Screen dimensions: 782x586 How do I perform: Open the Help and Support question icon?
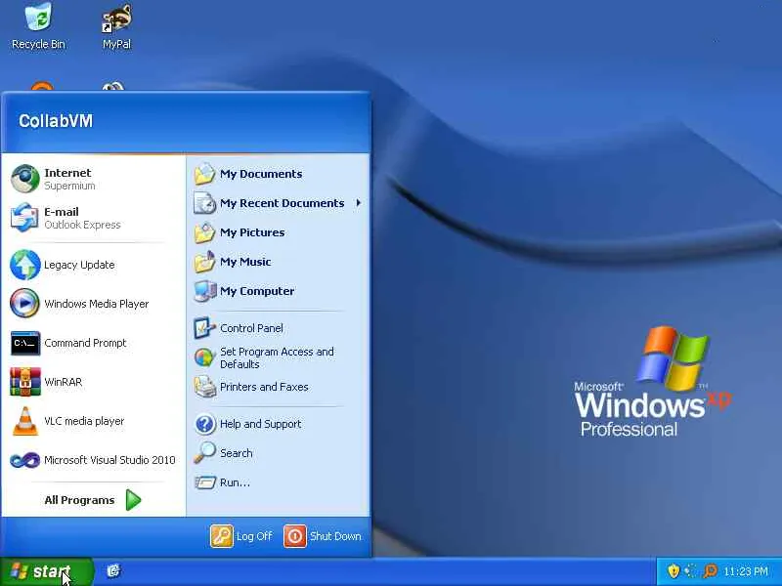(204, 424)
